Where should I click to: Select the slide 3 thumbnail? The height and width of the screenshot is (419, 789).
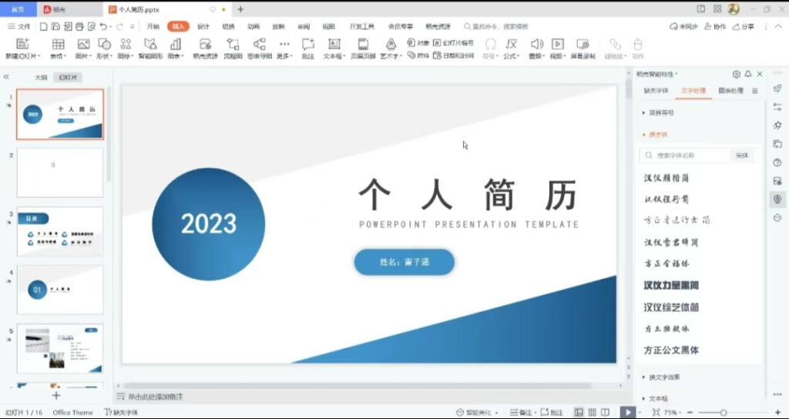pos(60,231)
